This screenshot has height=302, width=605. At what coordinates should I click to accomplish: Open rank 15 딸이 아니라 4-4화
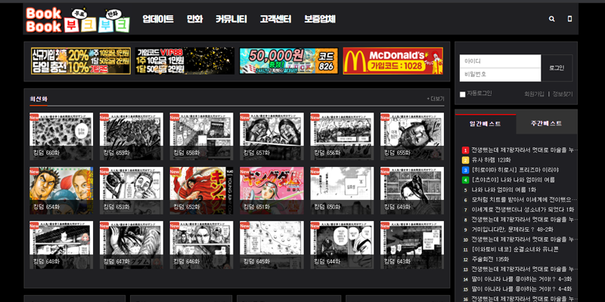(x=522, y=289)
